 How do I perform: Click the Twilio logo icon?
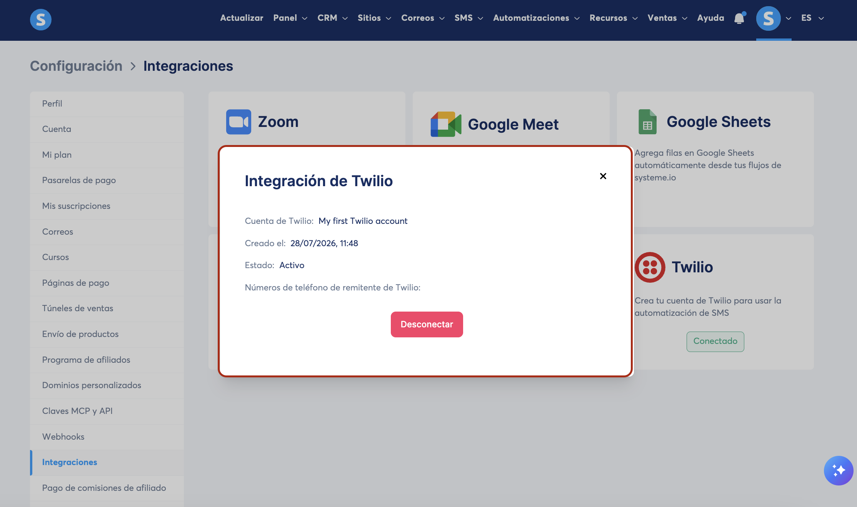(650, 267)
